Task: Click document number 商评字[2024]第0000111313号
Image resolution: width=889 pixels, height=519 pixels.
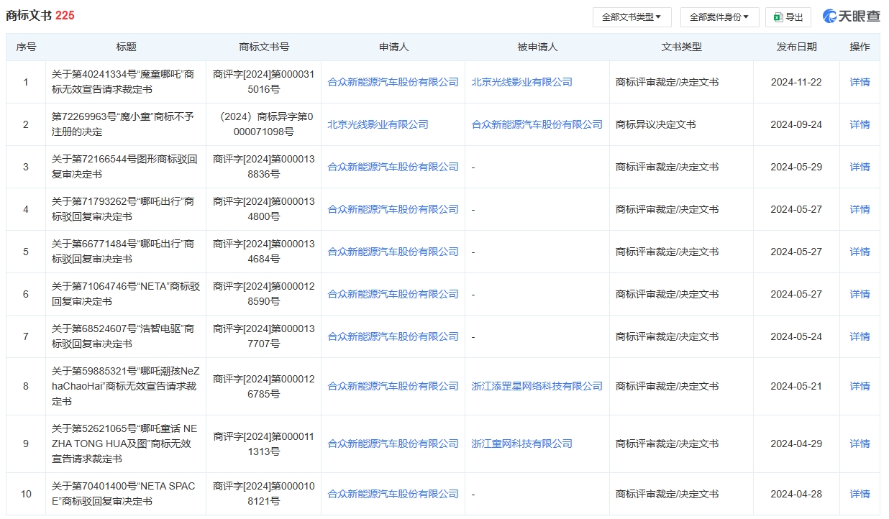Action: pyautogui.click(x=264, y=444)
